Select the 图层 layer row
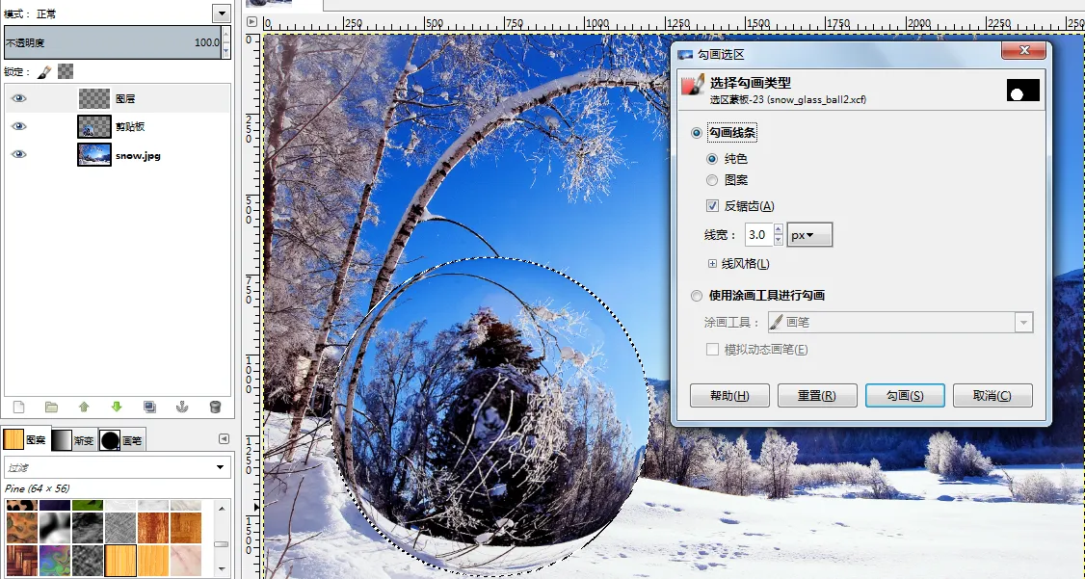The width and height of the screenshot is (1085, 579). 117,98
